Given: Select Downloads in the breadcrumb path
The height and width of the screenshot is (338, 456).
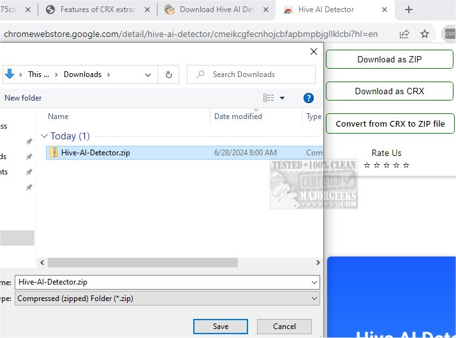Looking at the screenshot, I should pos(83,74).
